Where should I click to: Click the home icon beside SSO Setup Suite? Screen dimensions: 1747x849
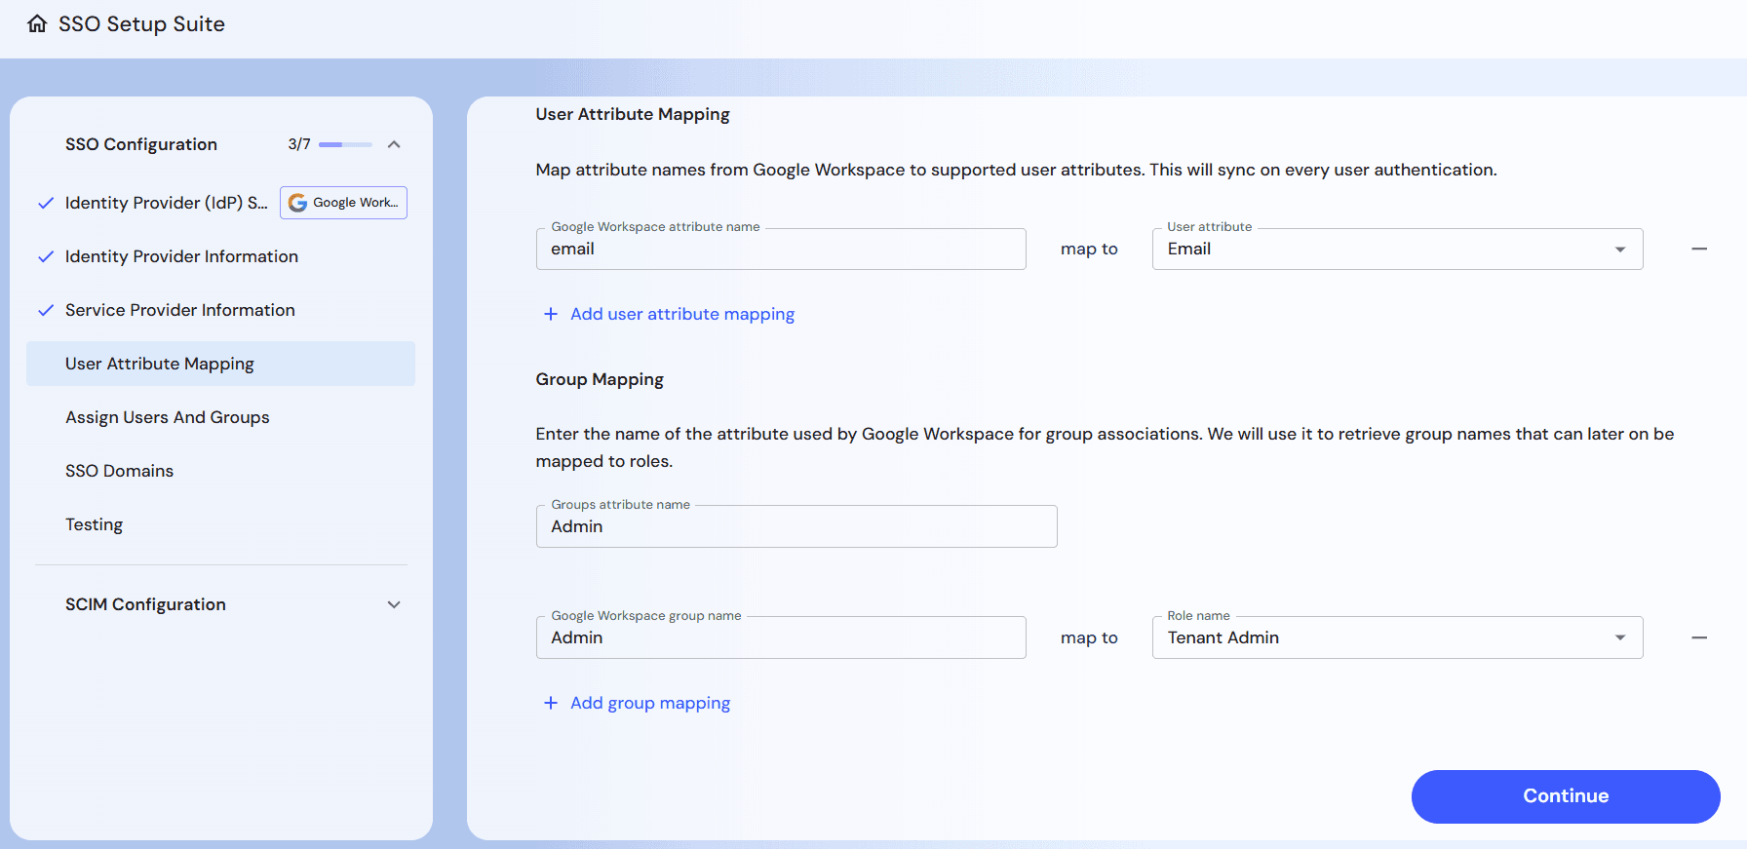[x=37, y=24]
